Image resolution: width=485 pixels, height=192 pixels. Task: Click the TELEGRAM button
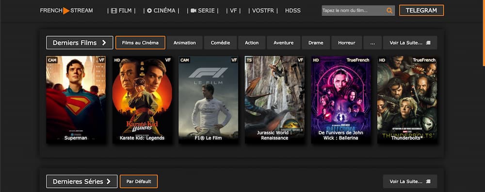coord(421,11)
